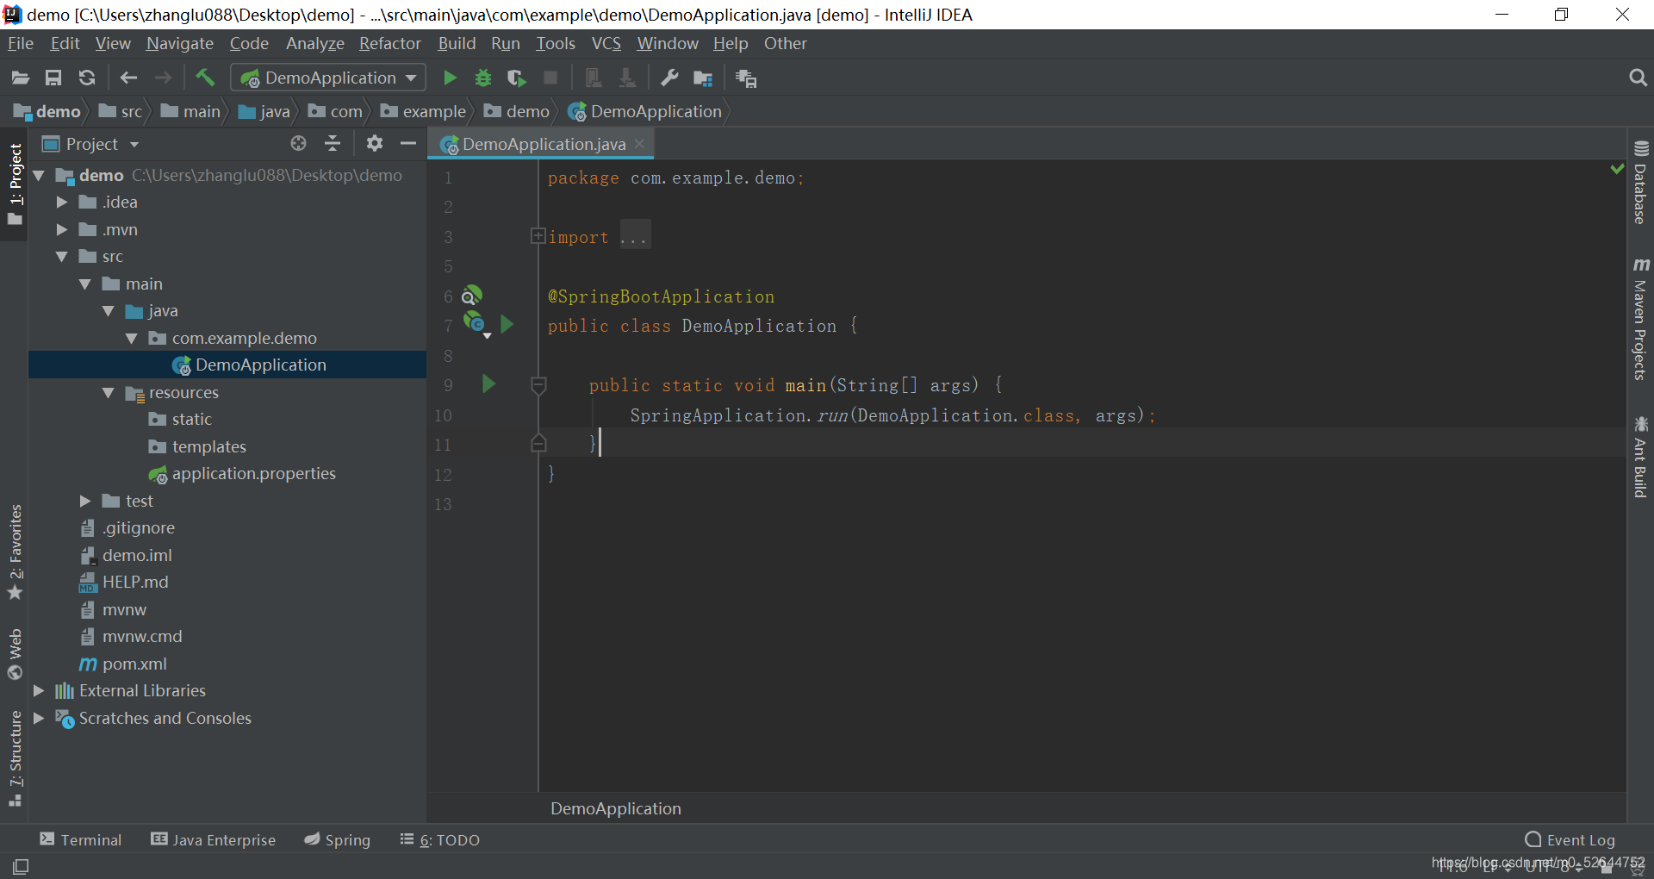Viewport: 1654px width, 879px height.
Task: Open the TODO tool window
Action: tap(439, 839)
